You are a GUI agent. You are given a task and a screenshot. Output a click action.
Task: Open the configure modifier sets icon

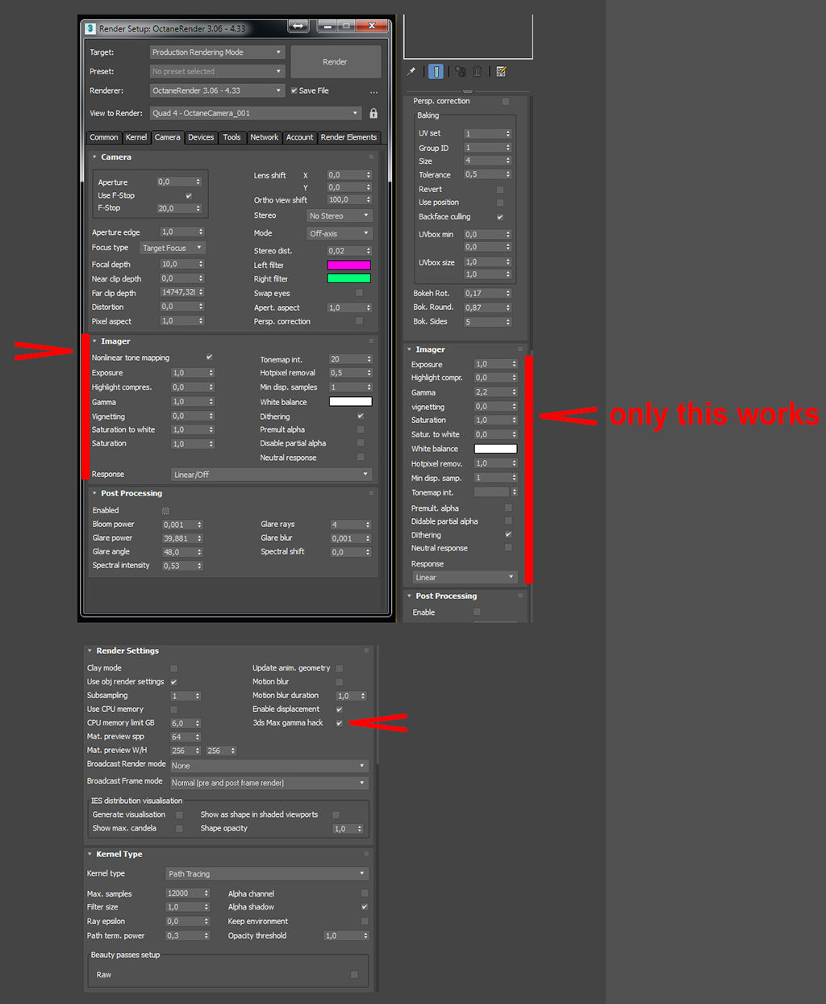point(501,72)
